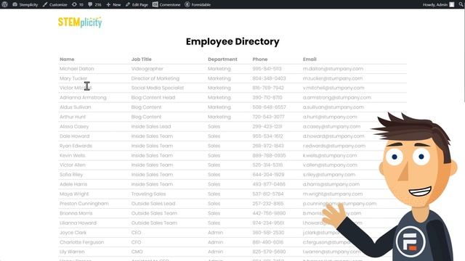This screenshot has height=261, width=465.
Task: Select the name Kevin Wells
Action: pos(73,155)
